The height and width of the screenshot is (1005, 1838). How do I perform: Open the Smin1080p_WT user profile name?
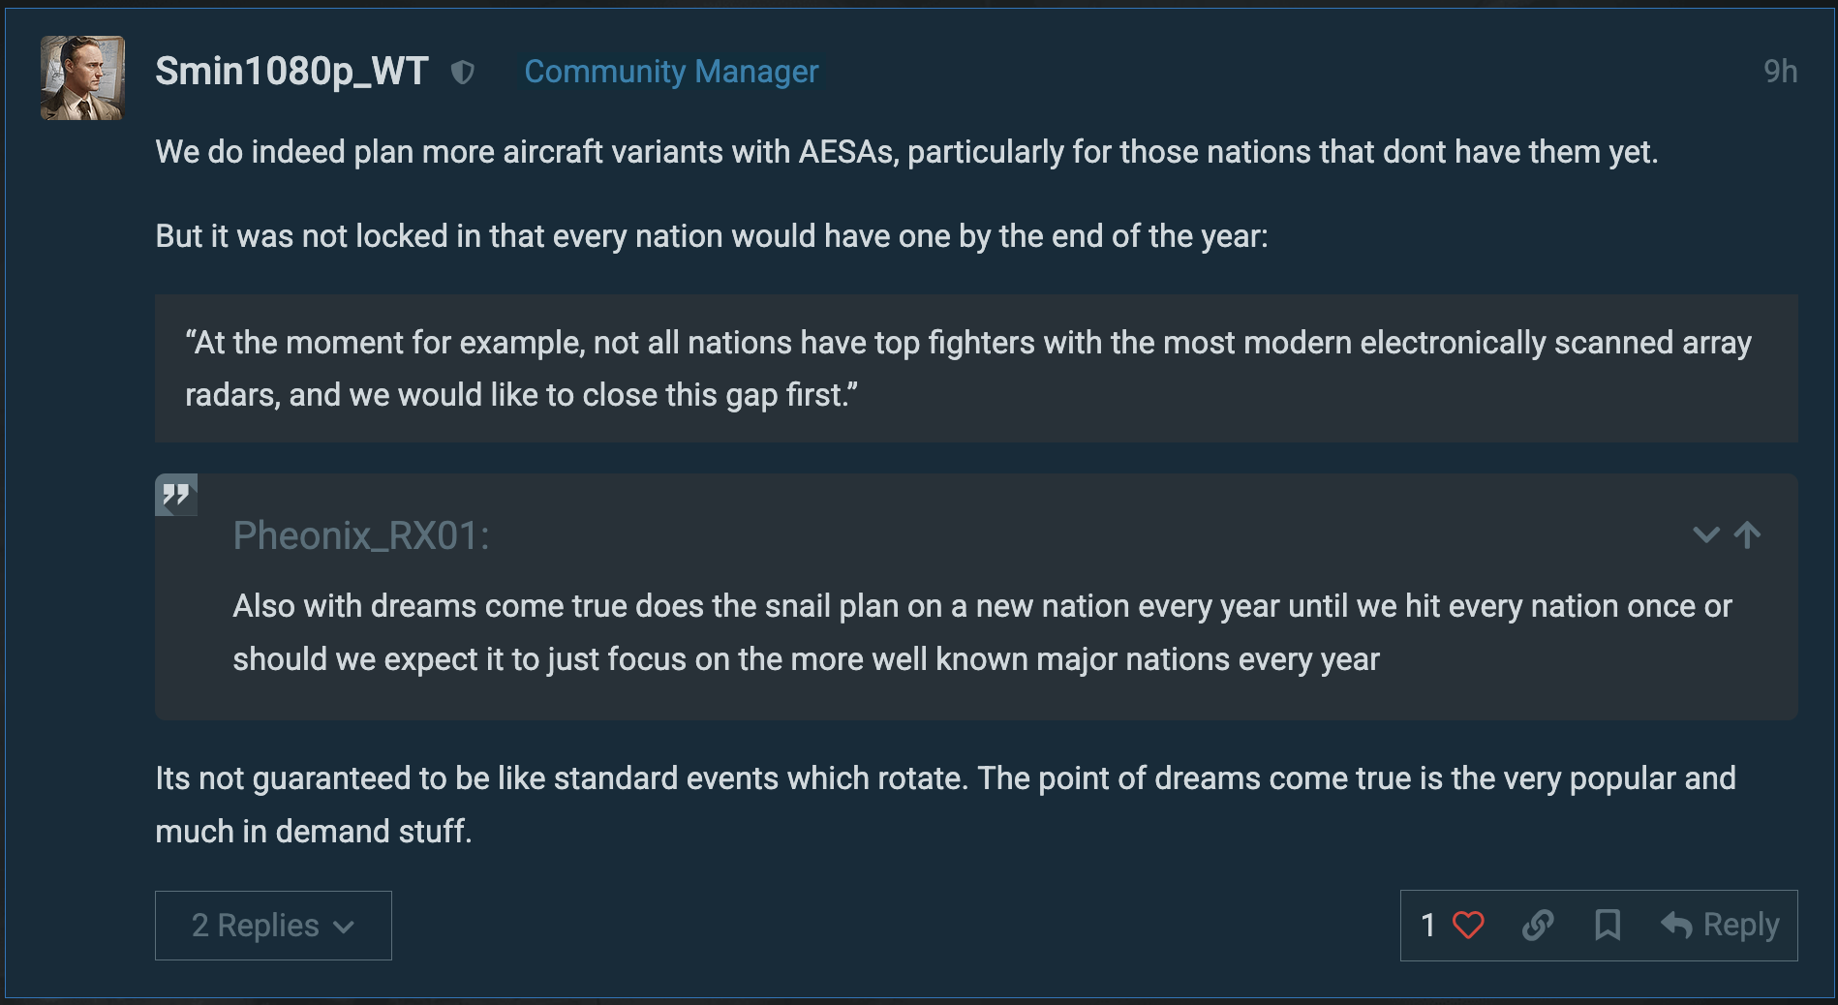click(291, 72)
